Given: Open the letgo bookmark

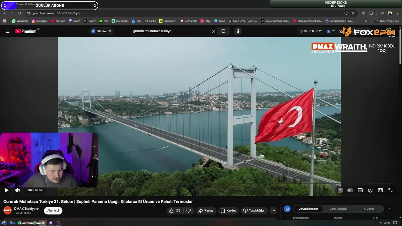Looking at the screenshot, I should [206, 21].
